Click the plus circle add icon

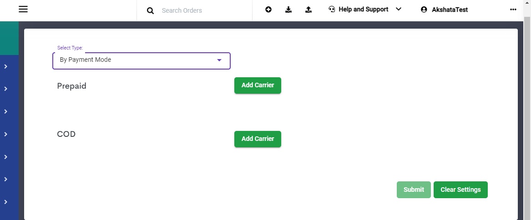point(268,10)
